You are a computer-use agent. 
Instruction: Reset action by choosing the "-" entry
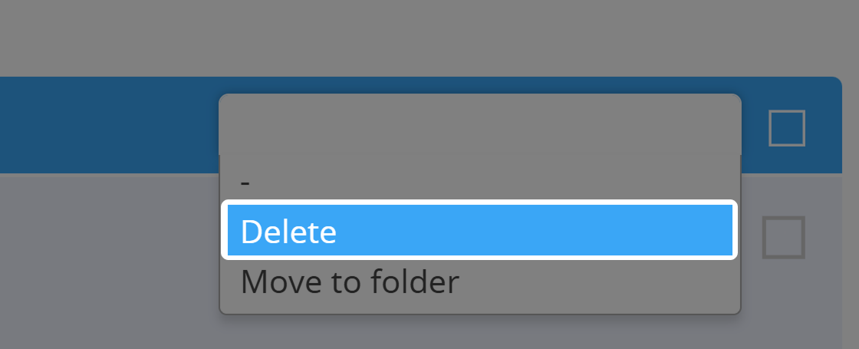pos(245,183)
